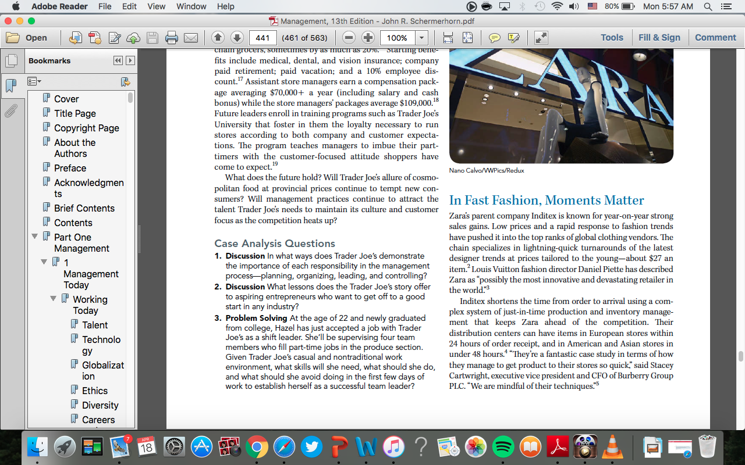Open the Adobe Reader application menu
The width and height of the screenshot is (745, 465).
(x=60, y=6)
